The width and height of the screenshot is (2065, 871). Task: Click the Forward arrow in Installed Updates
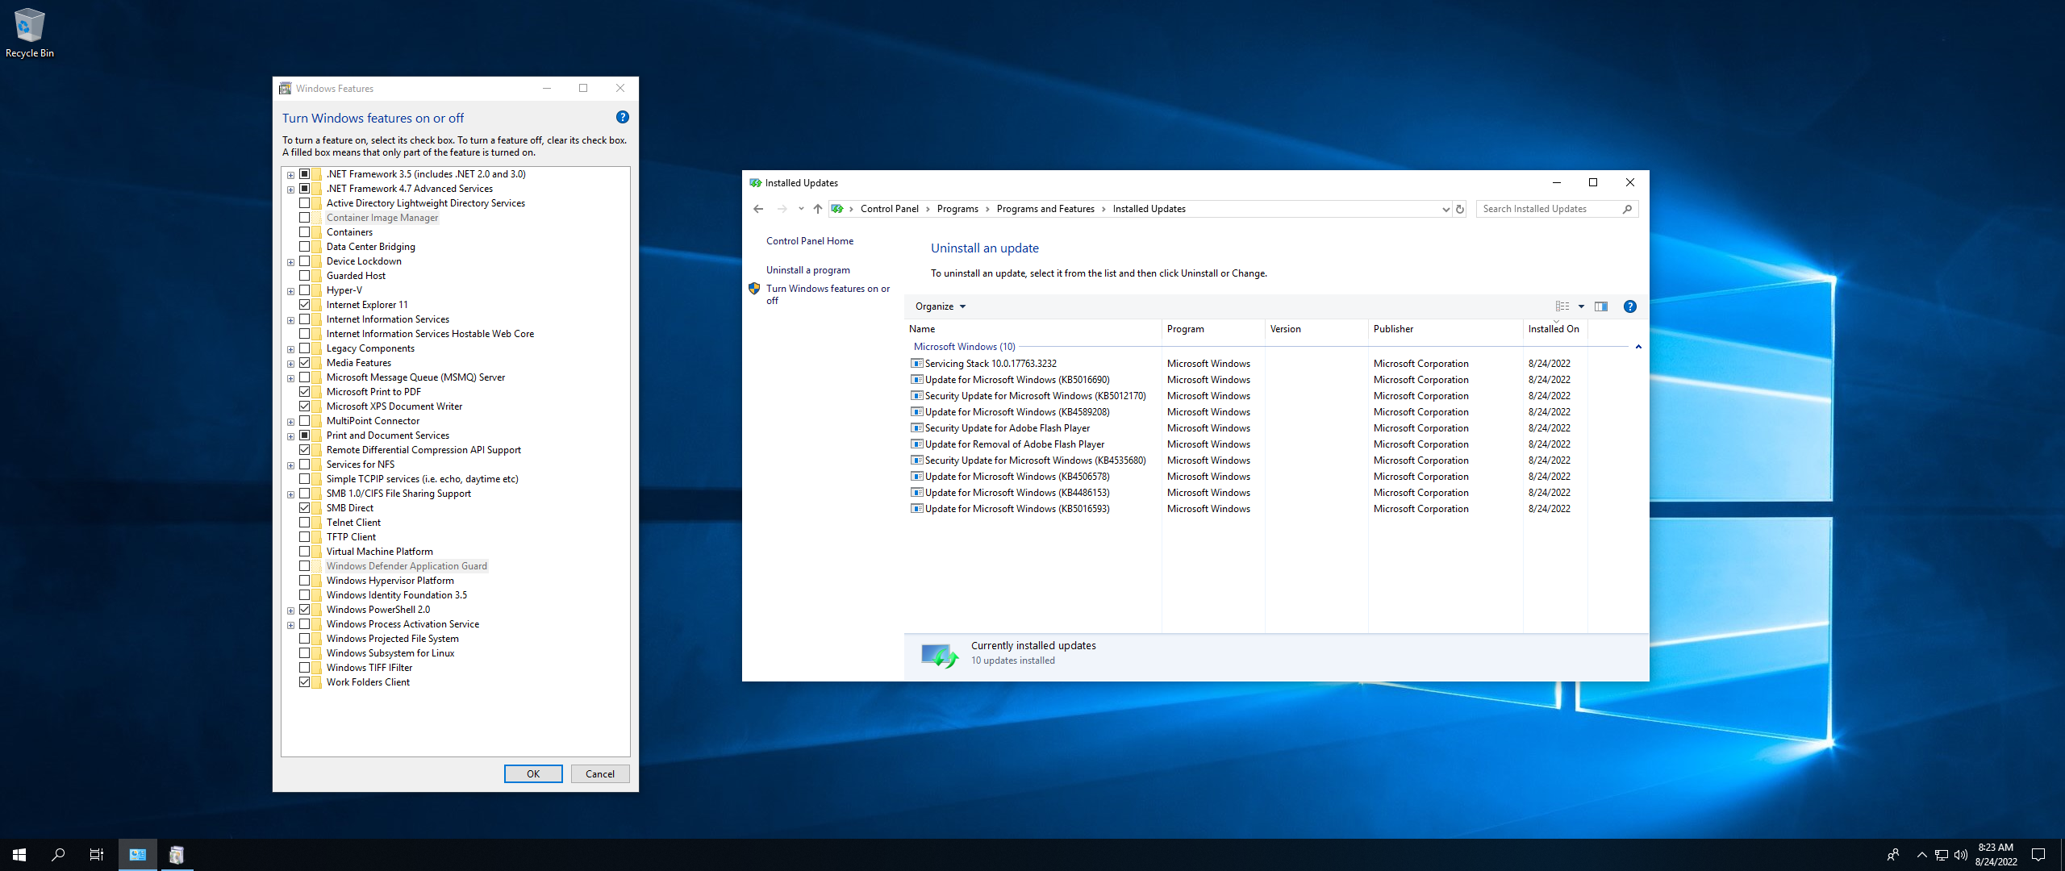pyautogui.click(x=782, y=209)
